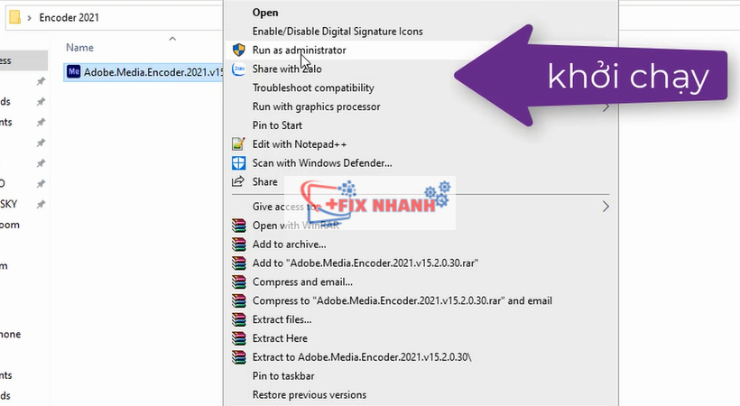The width and height of the screenshot is (740, 406).
Task: Select the Adobe.Media.Encoder.2021 file
Action: point(143,72)
